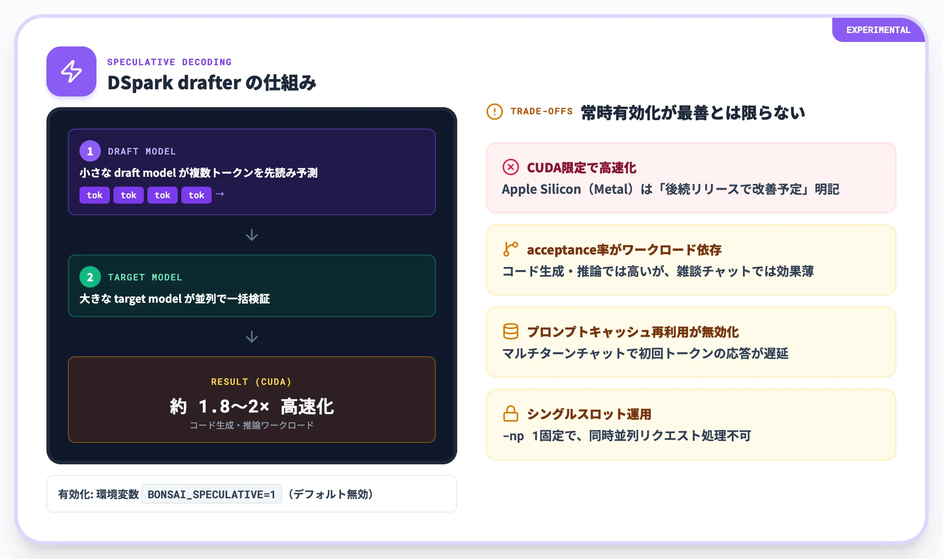943x559 pixels.
Task: Click the RESULT (CUDA) label
Action: 251,382
